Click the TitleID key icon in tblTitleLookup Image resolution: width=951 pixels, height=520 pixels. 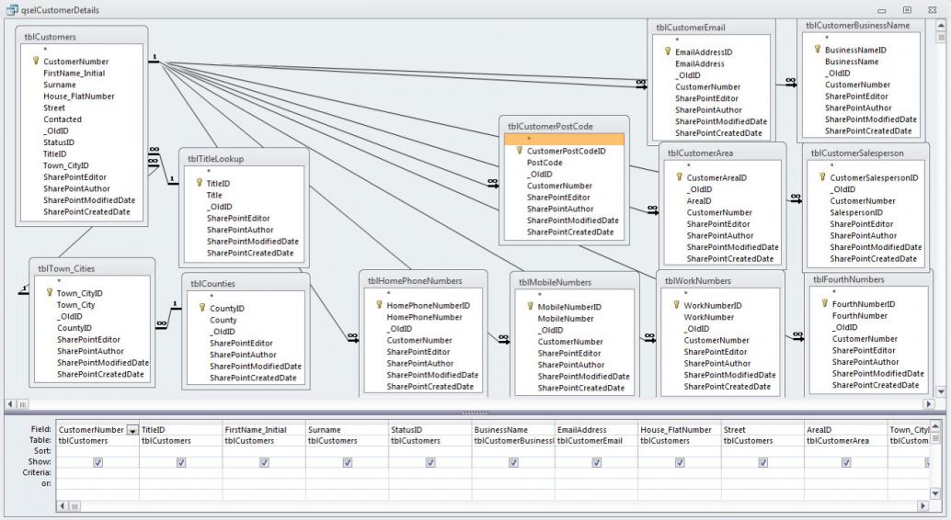tap(199, 183)
